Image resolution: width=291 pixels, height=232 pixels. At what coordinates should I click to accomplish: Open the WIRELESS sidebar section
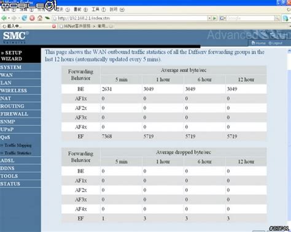click(20, 91)
